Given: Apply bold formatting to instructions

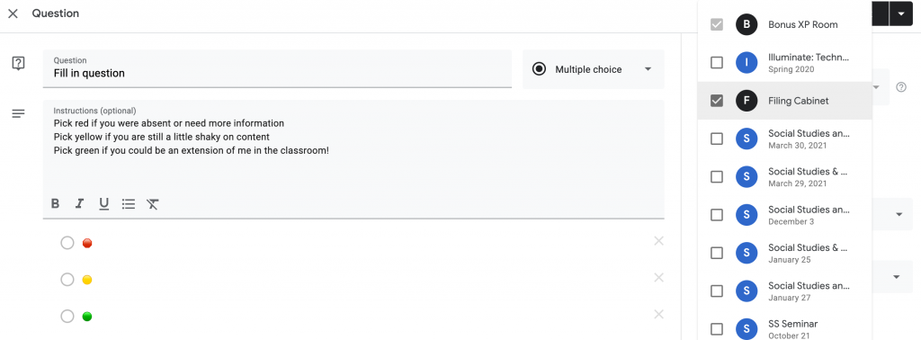Looking at the screenshot, I should click(x=55, y=204).
